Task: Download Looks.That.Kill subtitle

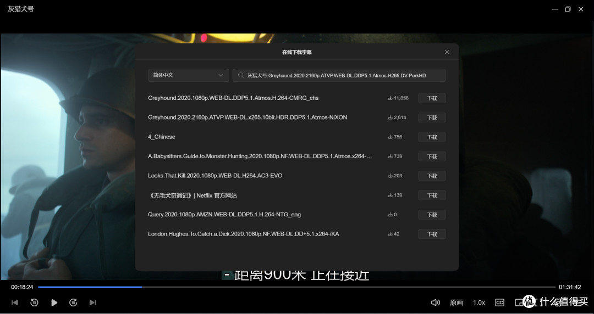Action: [432, 176]
